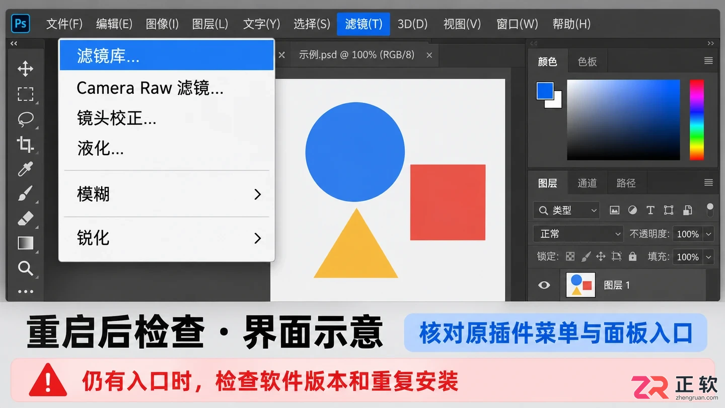Screen dimensions: 725x408
Task: Collapse the tools panel with double arrows
Action: click(14, 43)
